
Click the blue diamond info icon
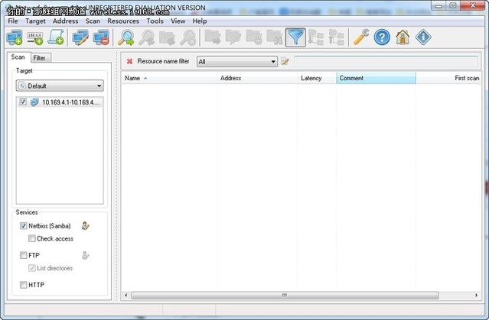423,37
